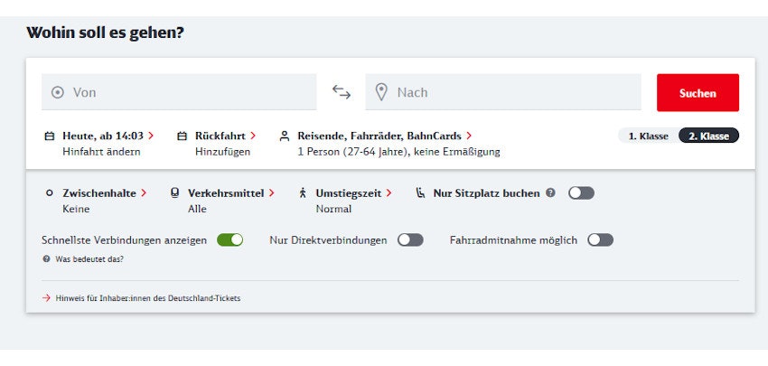Viewport: 768px width, 366px height.
Task: Select 1. Klasse option
Action: tap(648, 136)
